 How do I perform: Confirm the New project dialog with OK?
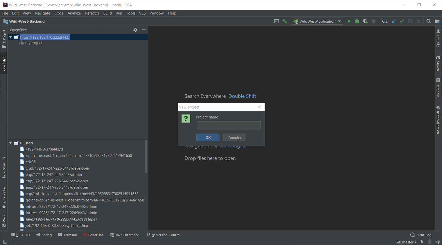tap(208, 138)
